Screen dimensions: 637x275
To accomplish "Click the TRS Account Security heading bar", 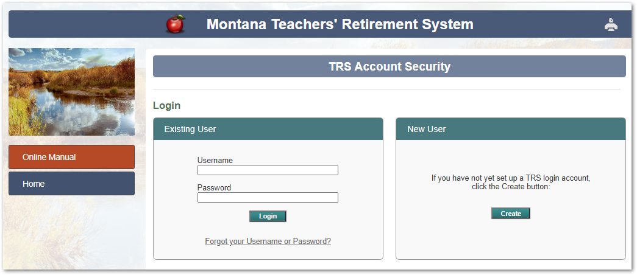I will pyautogui.click(x=389, y=66).
